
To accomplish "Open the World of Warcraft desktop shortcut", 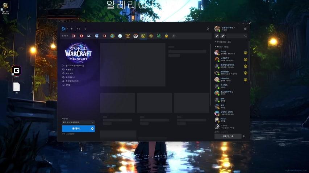I will pyautogui.click(x=5, y=8).
